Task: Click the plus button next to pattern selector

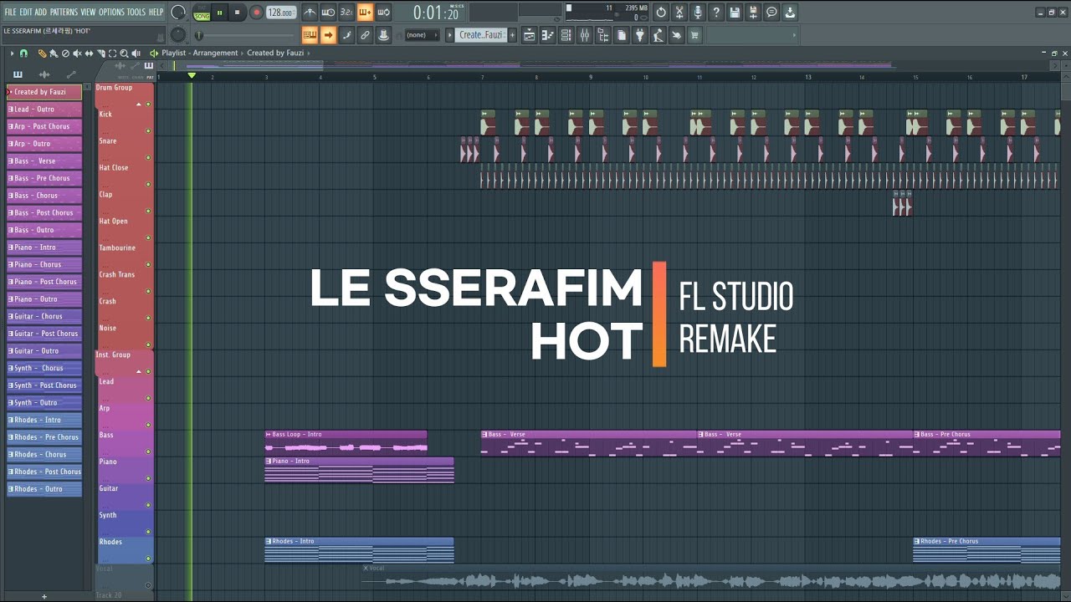Action: click(512, 35)
